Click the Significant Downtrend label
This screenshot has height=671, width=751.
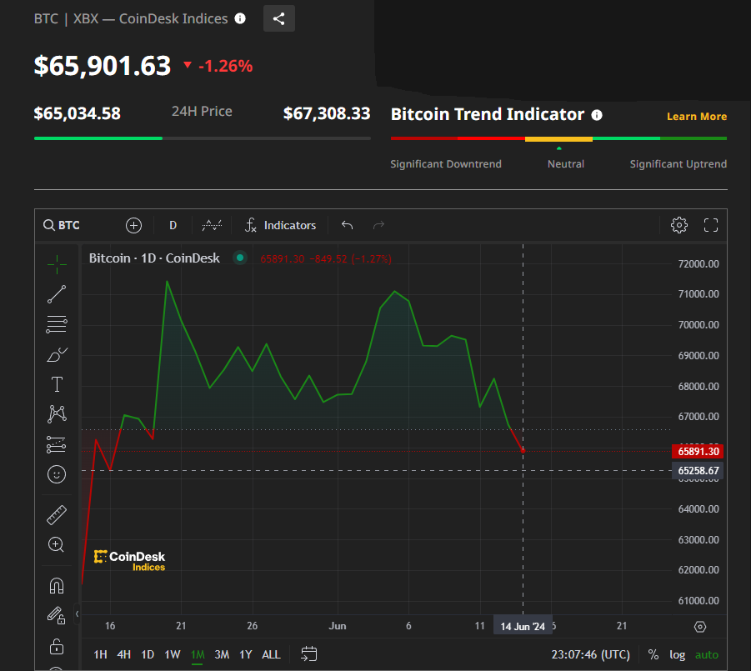pyautogui.click(x=446, y=164)
